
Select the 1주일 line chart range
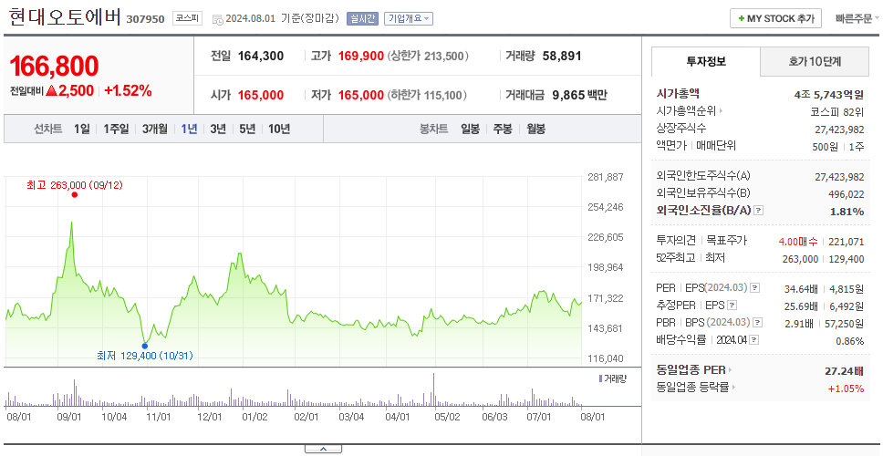(116, 129)
